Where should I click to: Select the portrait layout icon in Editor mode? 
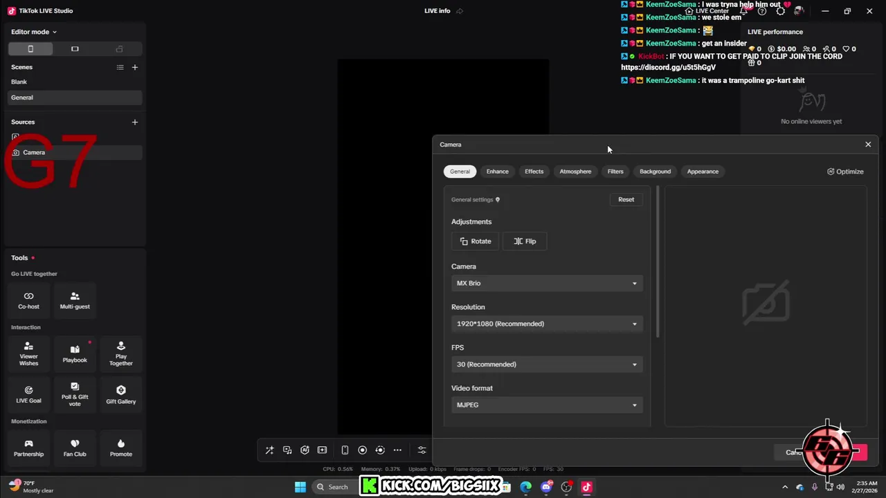click(30, 49)
